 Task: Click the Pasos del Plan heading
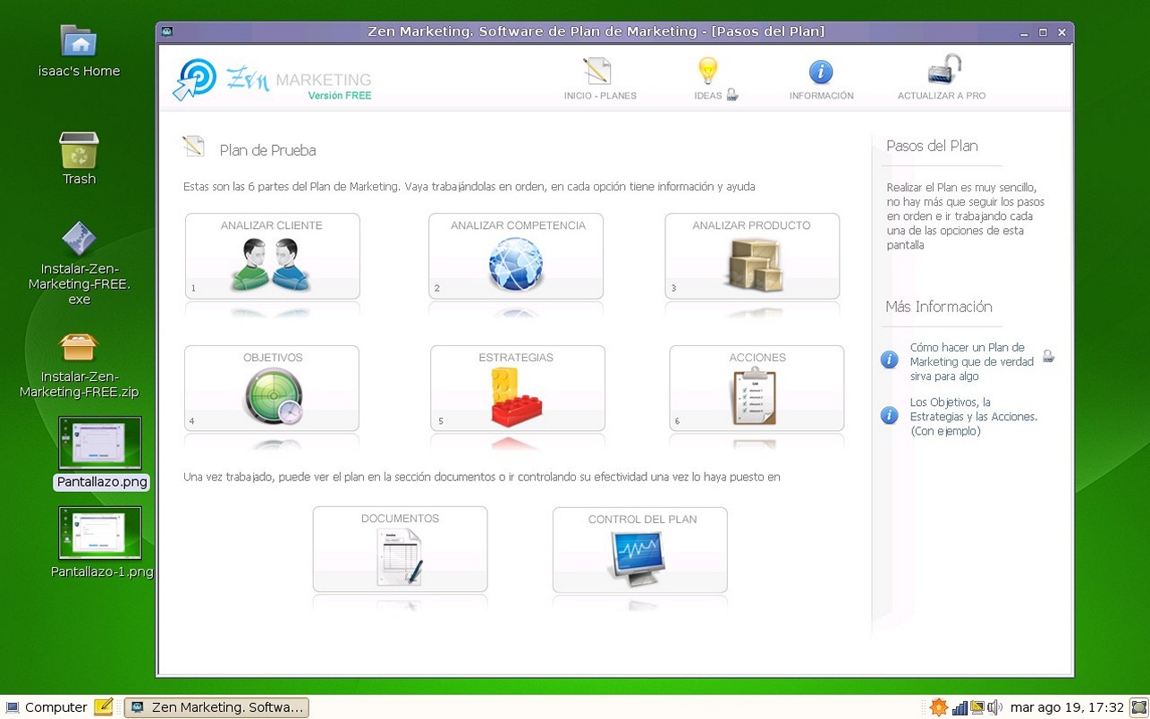[932, 146]
